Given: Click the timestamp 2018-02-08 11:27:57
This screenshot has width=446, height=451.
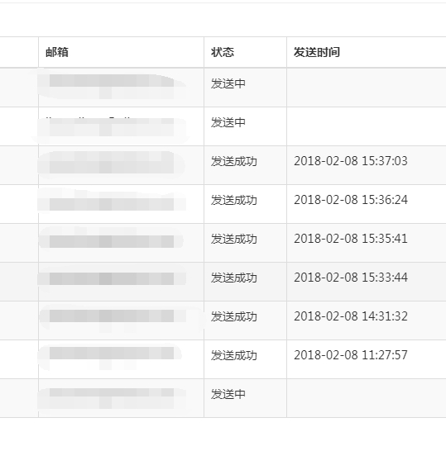Looking at the screenshot, I should (351, 355).
